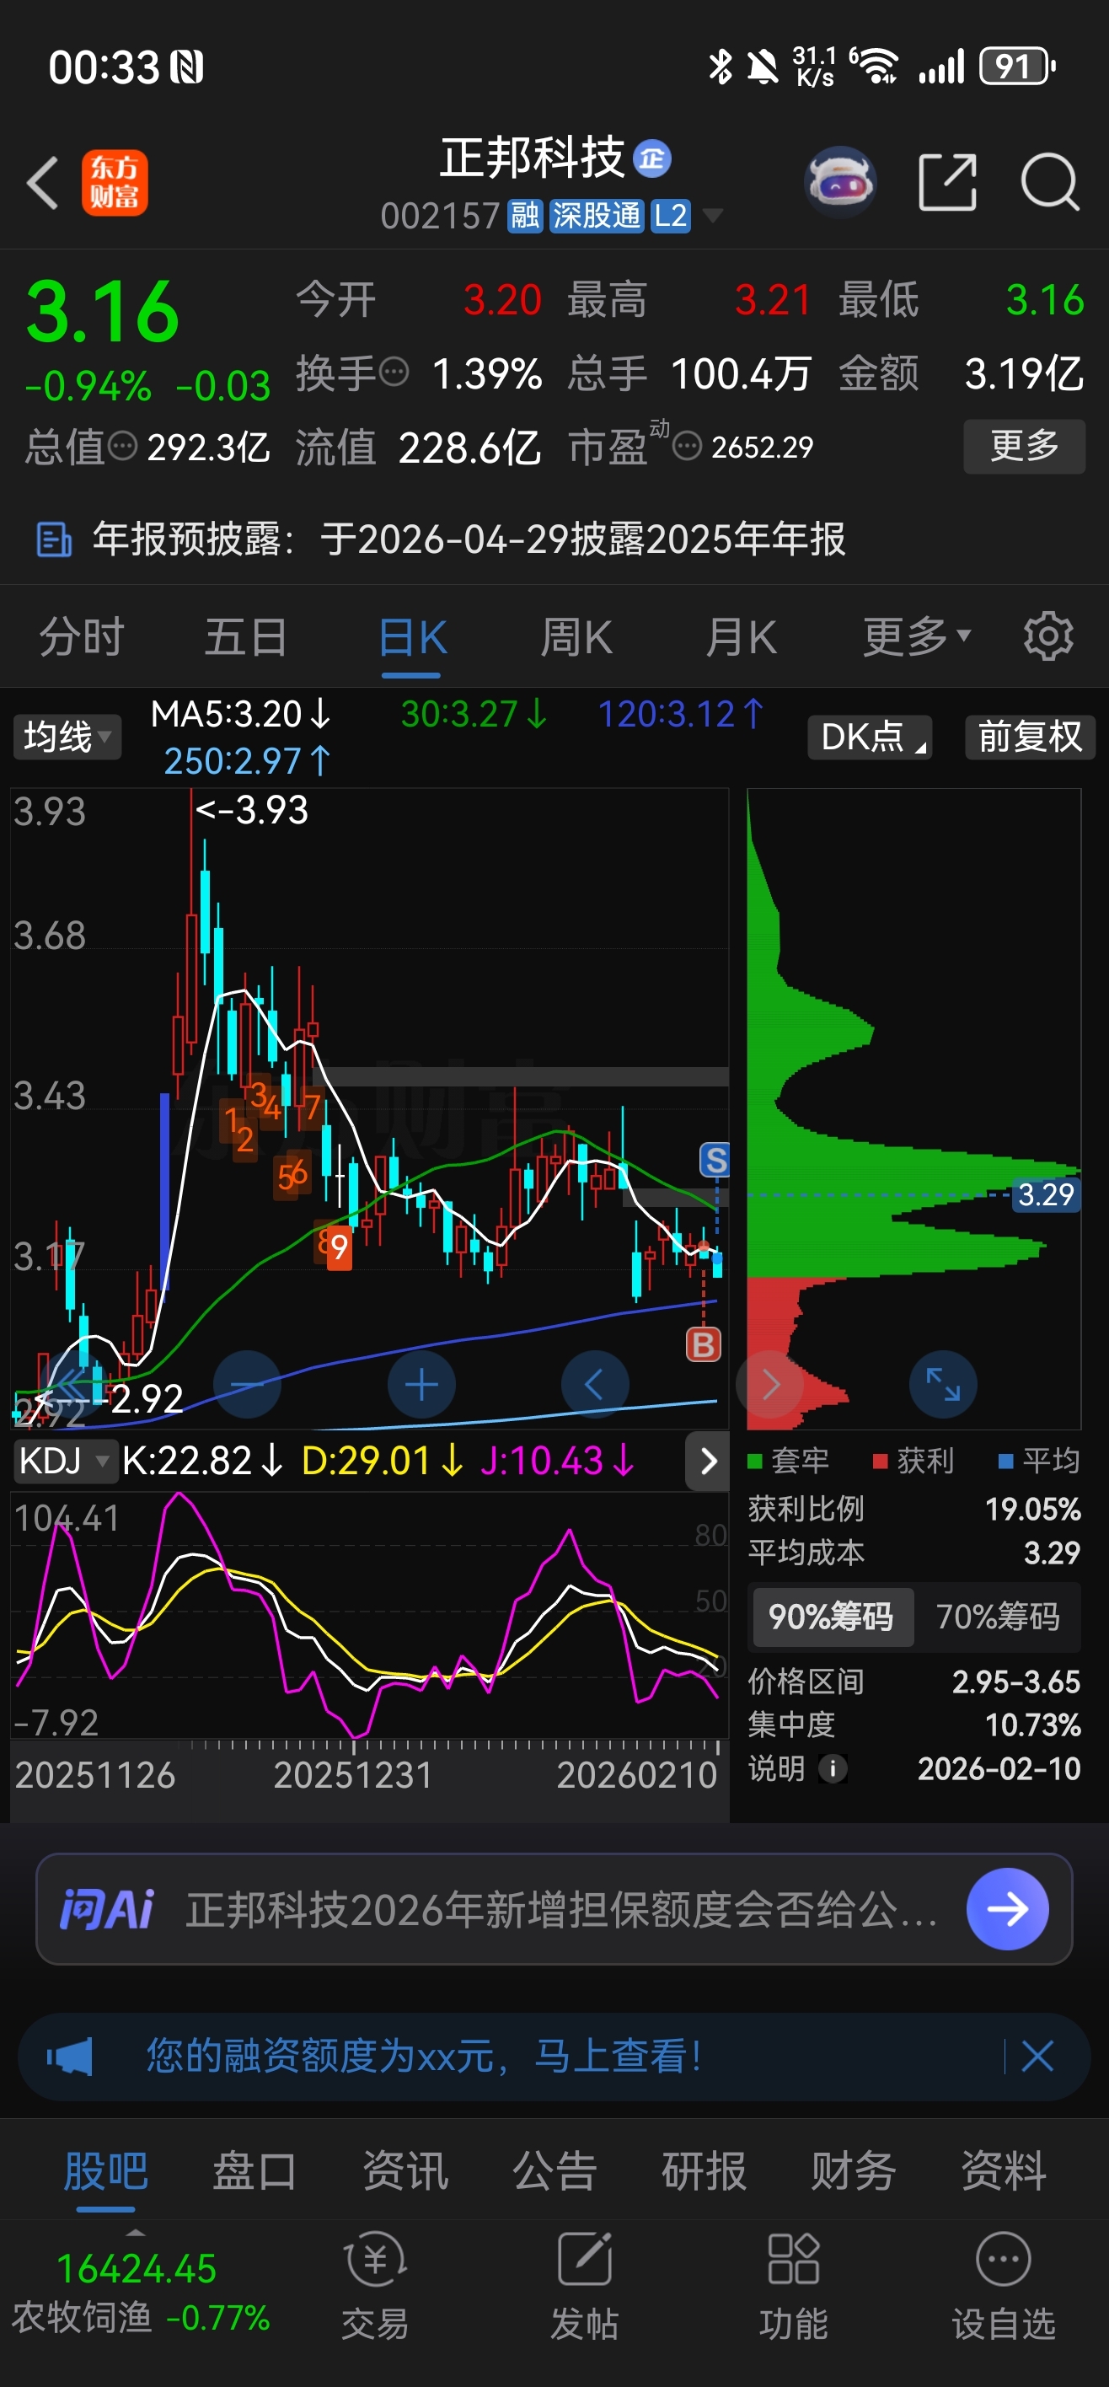1109x2387 pixels.
Task: Open the 盘口 tab
Action: [254, 2170]
